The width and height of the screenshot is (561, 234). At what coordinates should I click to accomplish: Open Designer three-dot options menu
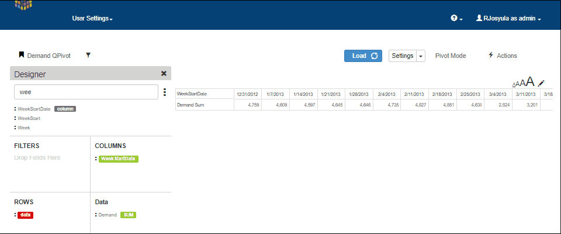pos(165,92)
